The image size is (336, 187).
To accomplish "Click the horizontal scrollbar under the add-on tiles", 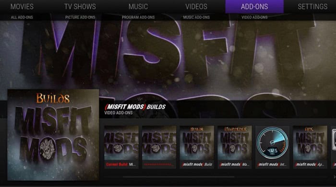I will (x=178, y=177).
